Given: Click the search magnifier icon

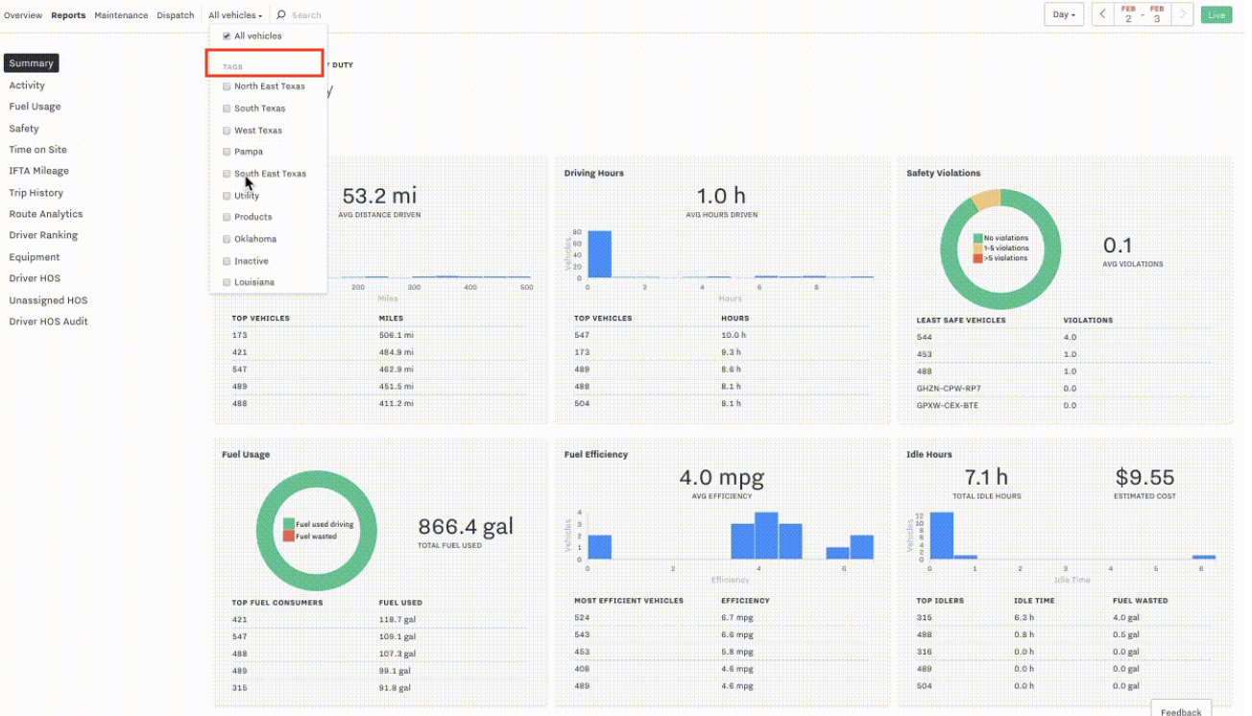Looking at the screenshot, I should (281, 15).
